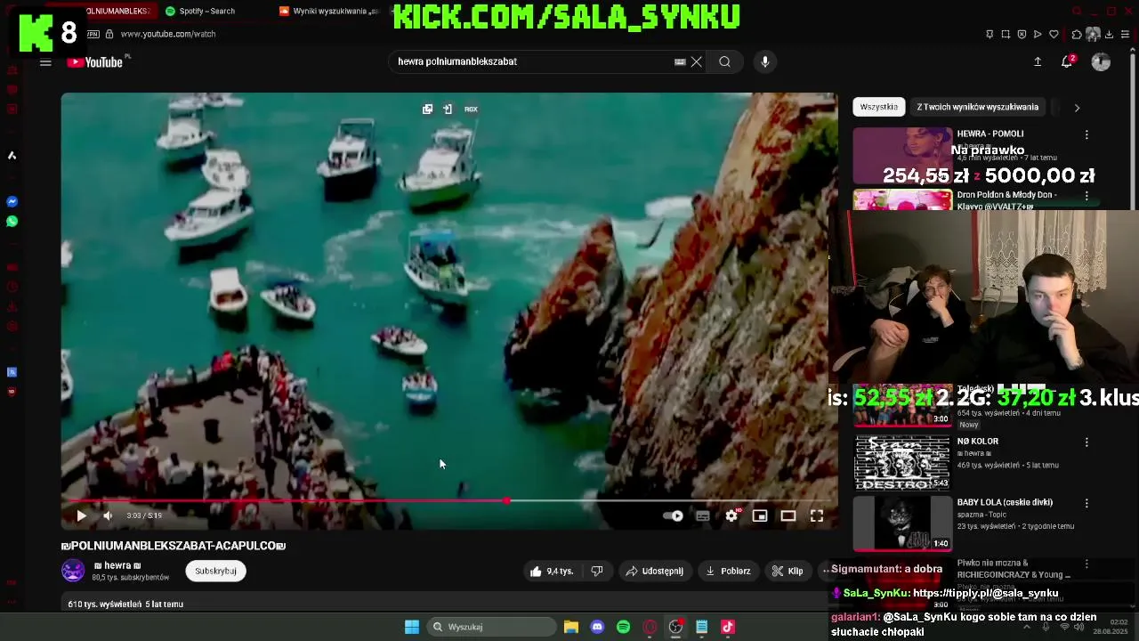Open YouTube notifications bell

point(1067,61)
